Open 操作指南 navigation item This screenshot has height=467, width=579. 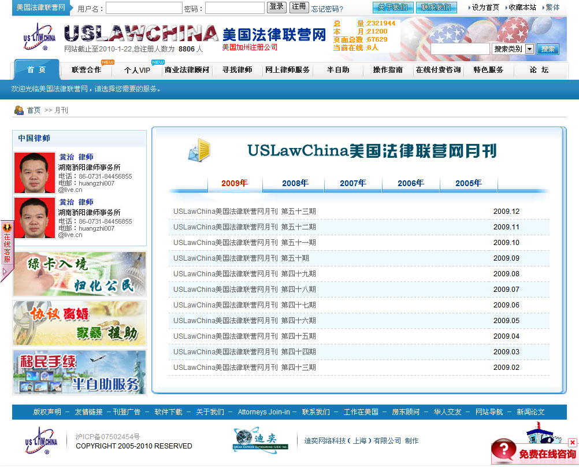coord(388,70)
